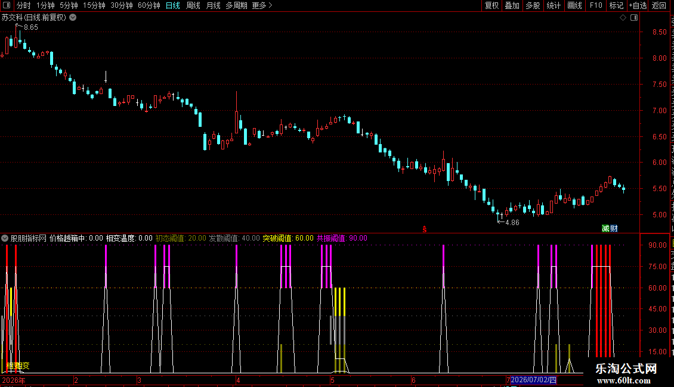Expand the 苏交科 chart title dropdown arrow
The image size is (674, 387).
[73, 18]
